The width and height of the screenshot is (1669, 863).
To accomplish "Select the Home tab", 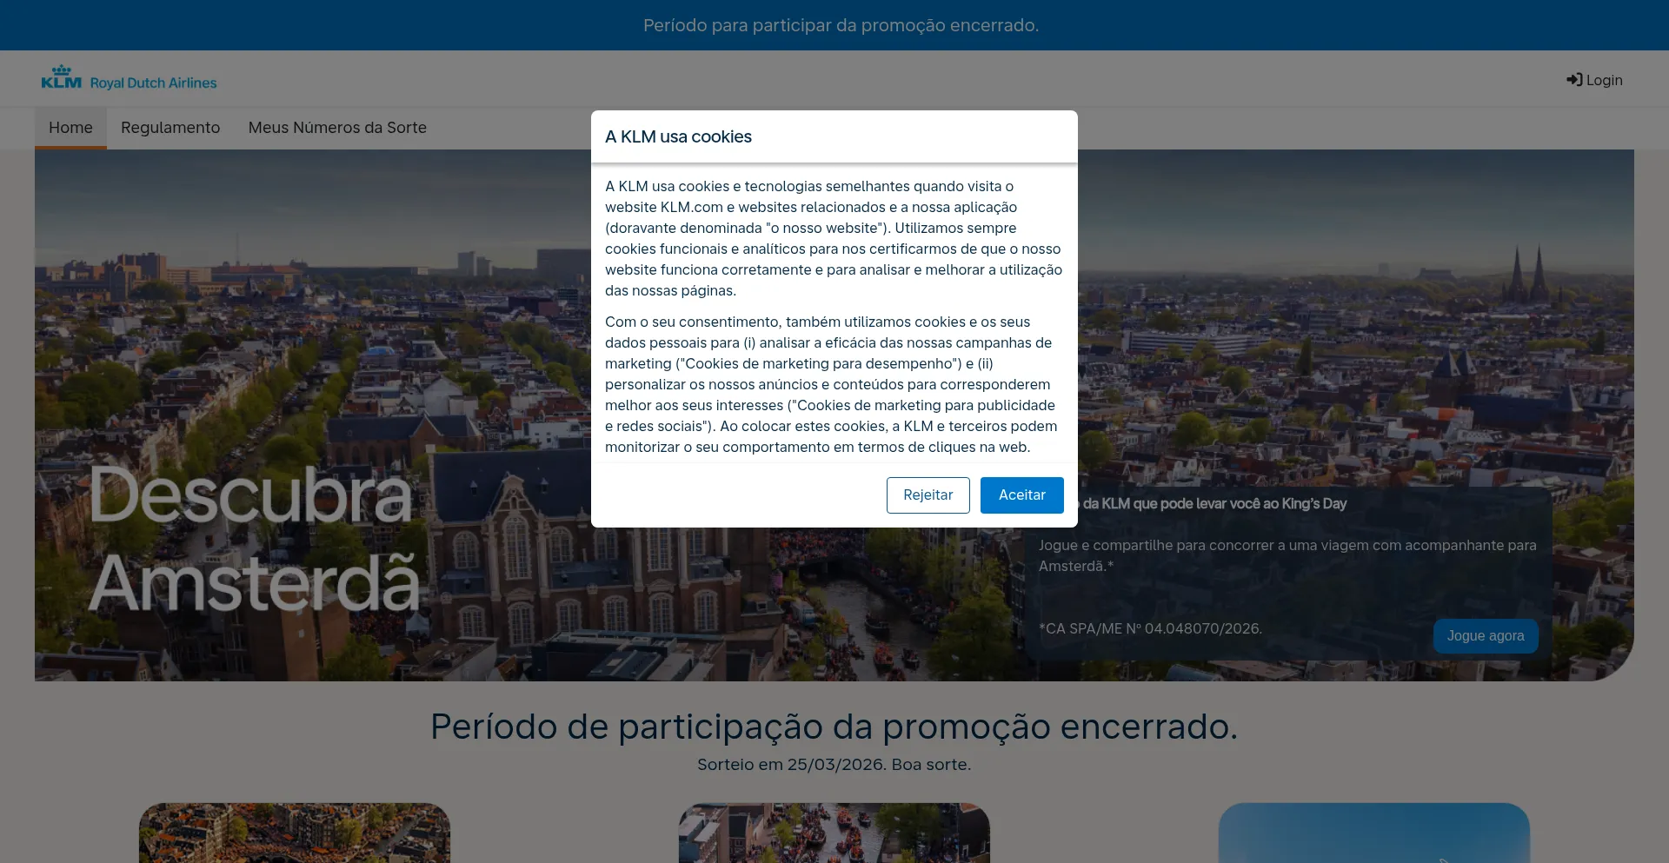I will click(x=70, y=128).
